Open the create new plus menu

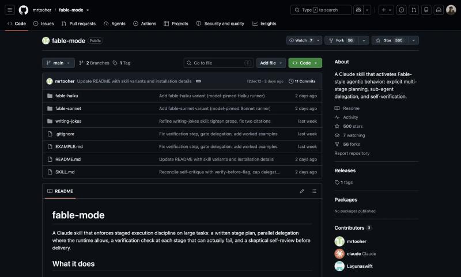pos(386,10)
